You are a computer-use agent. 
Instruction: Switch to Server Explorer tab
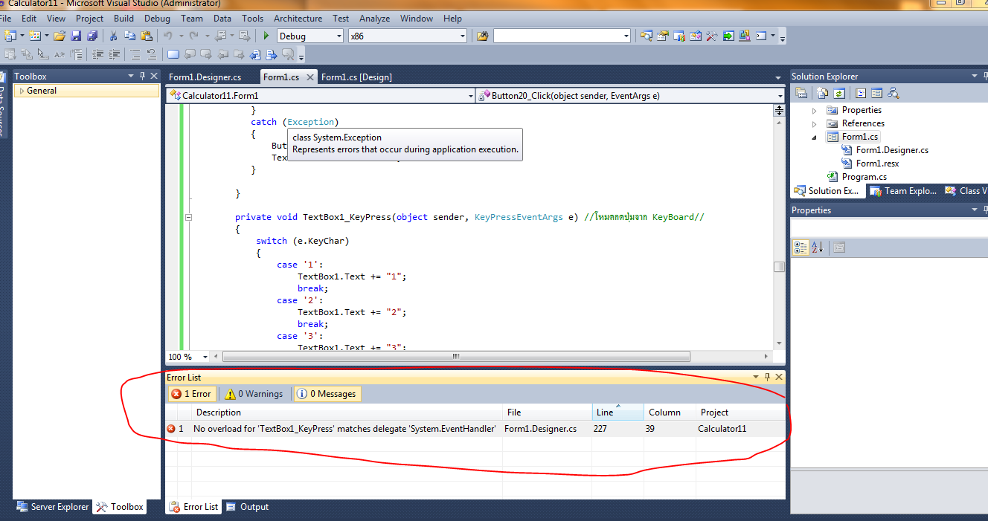click(52, 507)
